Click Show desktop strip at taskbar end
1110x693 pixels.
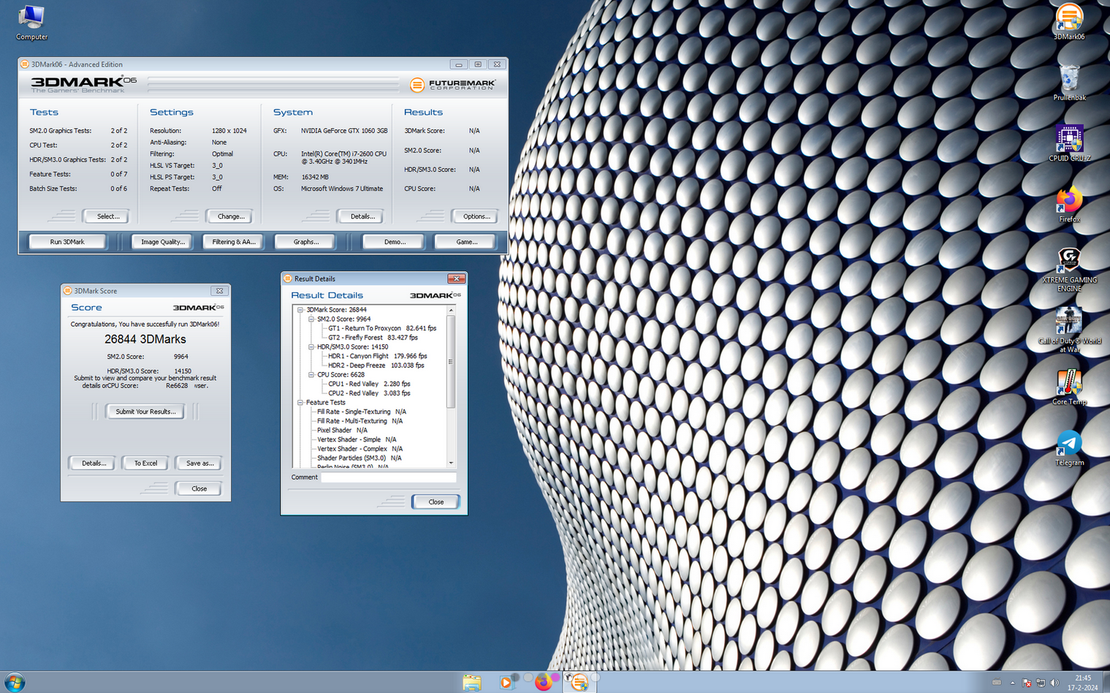coord(1105,683)
